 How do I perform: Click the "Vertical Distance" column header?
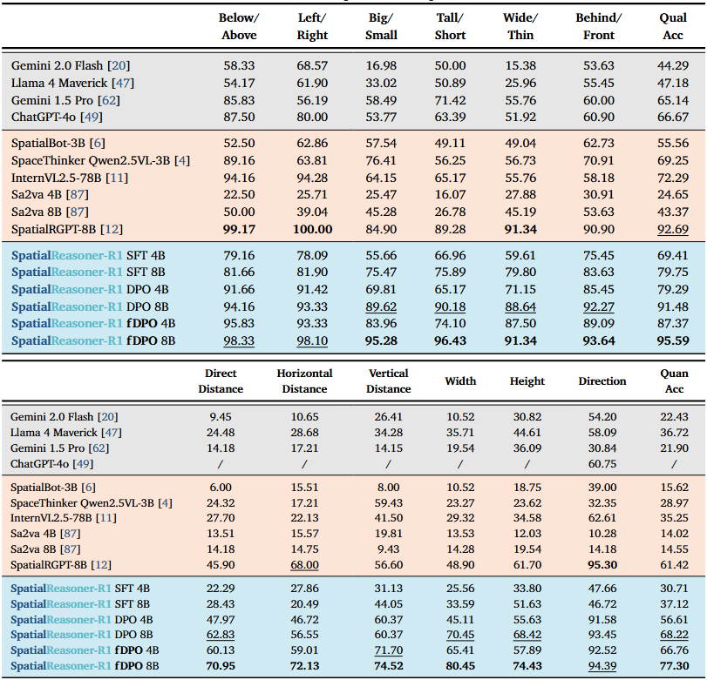tap(388, 381)
